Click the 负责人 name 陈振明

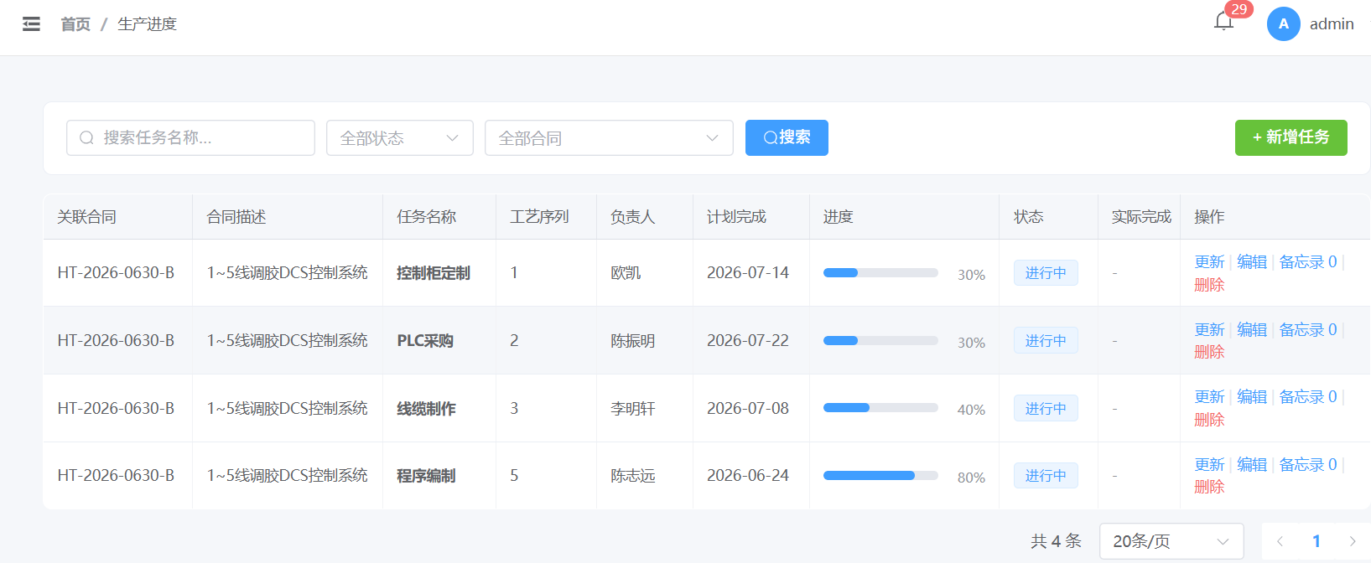[x=633, y=341]
